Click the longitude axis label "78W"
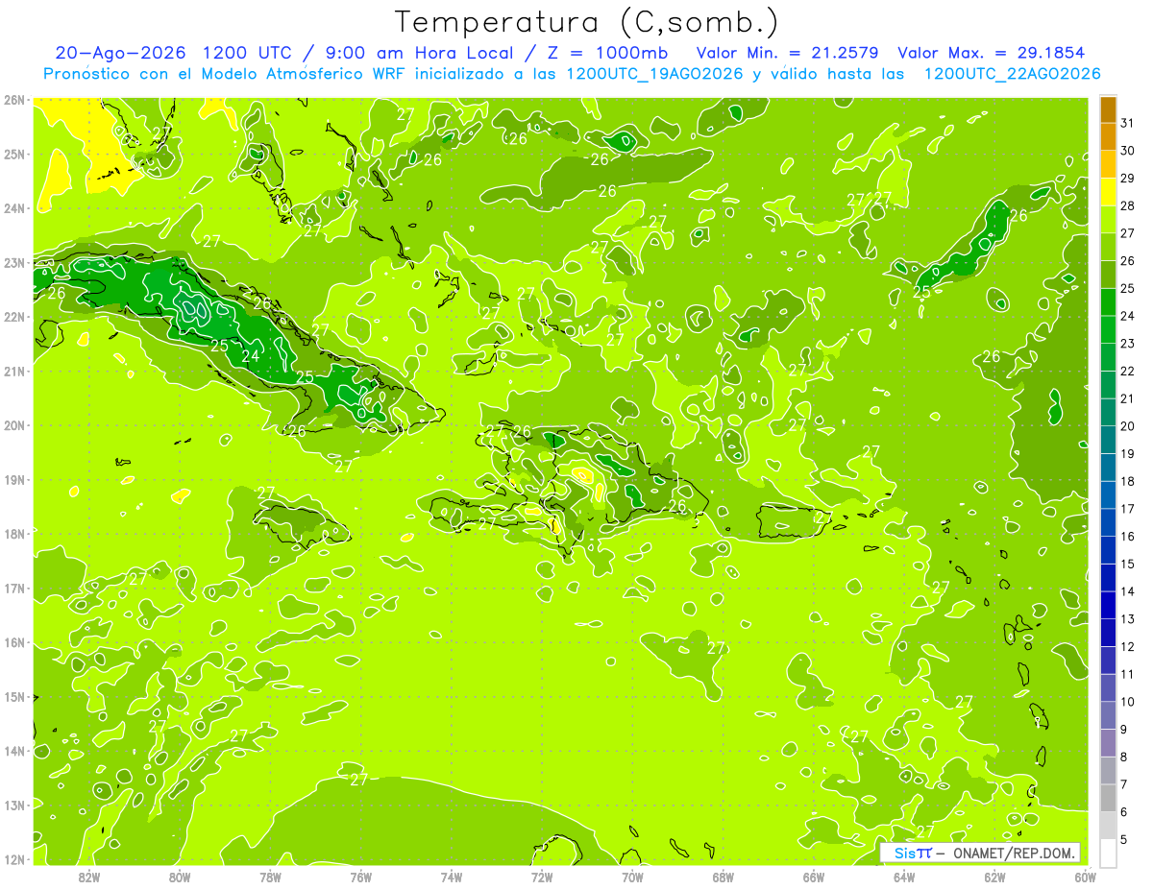The height and width of the screenshot is (890, 1153). [270, 877]
